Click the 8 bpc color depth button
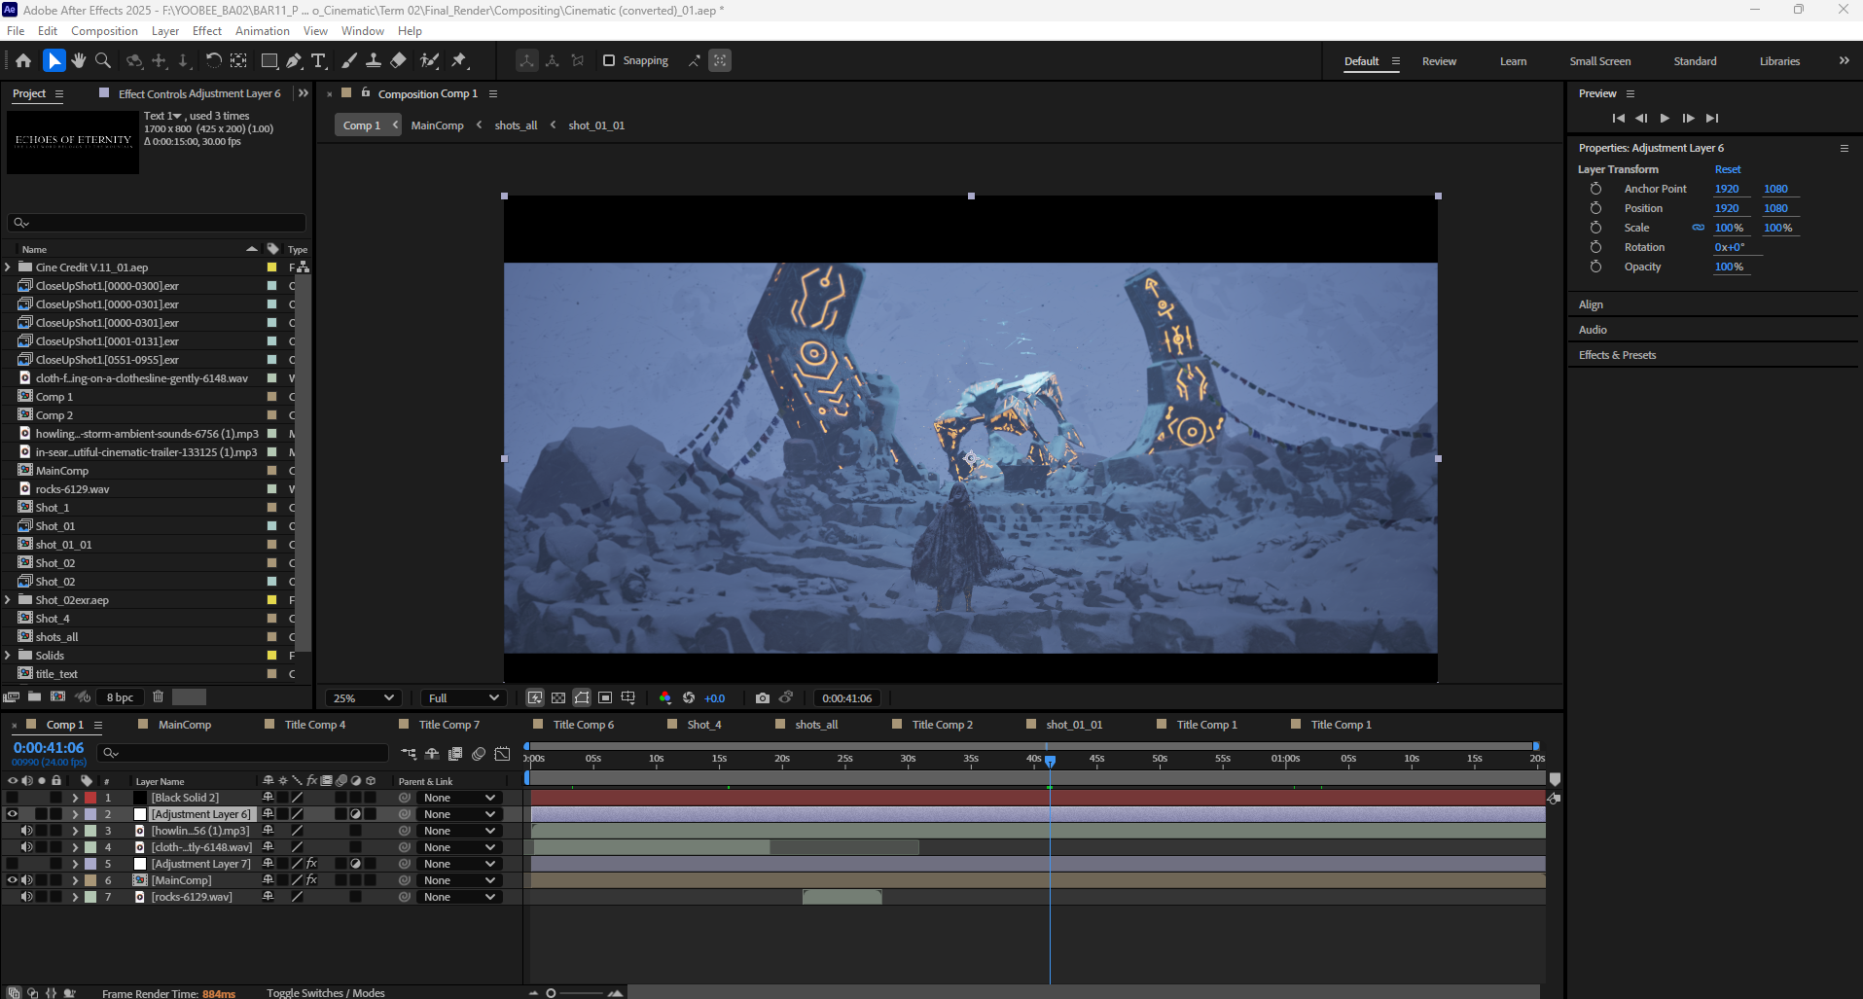1863x999 pixels. pyautogui.click(x=121, y=696)
